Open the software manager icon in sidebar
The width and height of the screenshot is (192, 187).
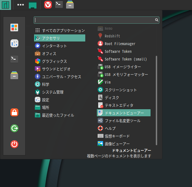pos(14,28)
